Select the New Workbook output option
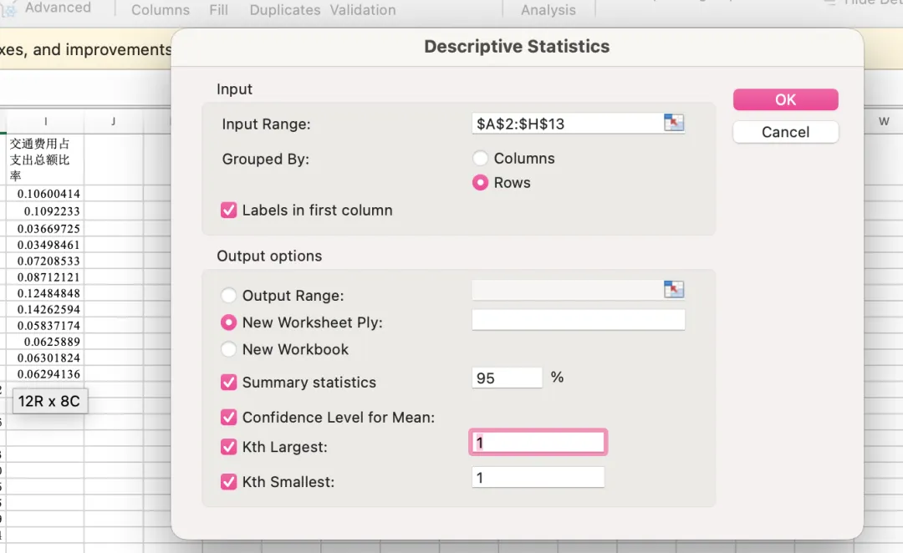Screen dimensions: 903x553 [228, 349]
